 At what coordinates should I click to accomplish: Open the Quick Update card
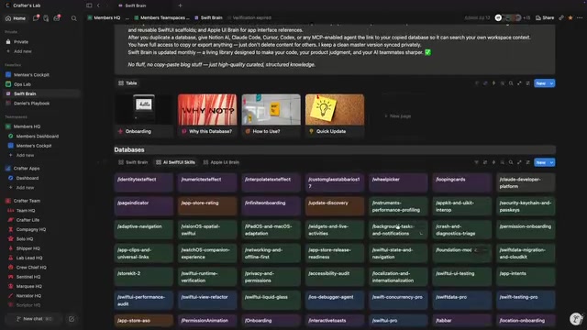coord(335,115)
